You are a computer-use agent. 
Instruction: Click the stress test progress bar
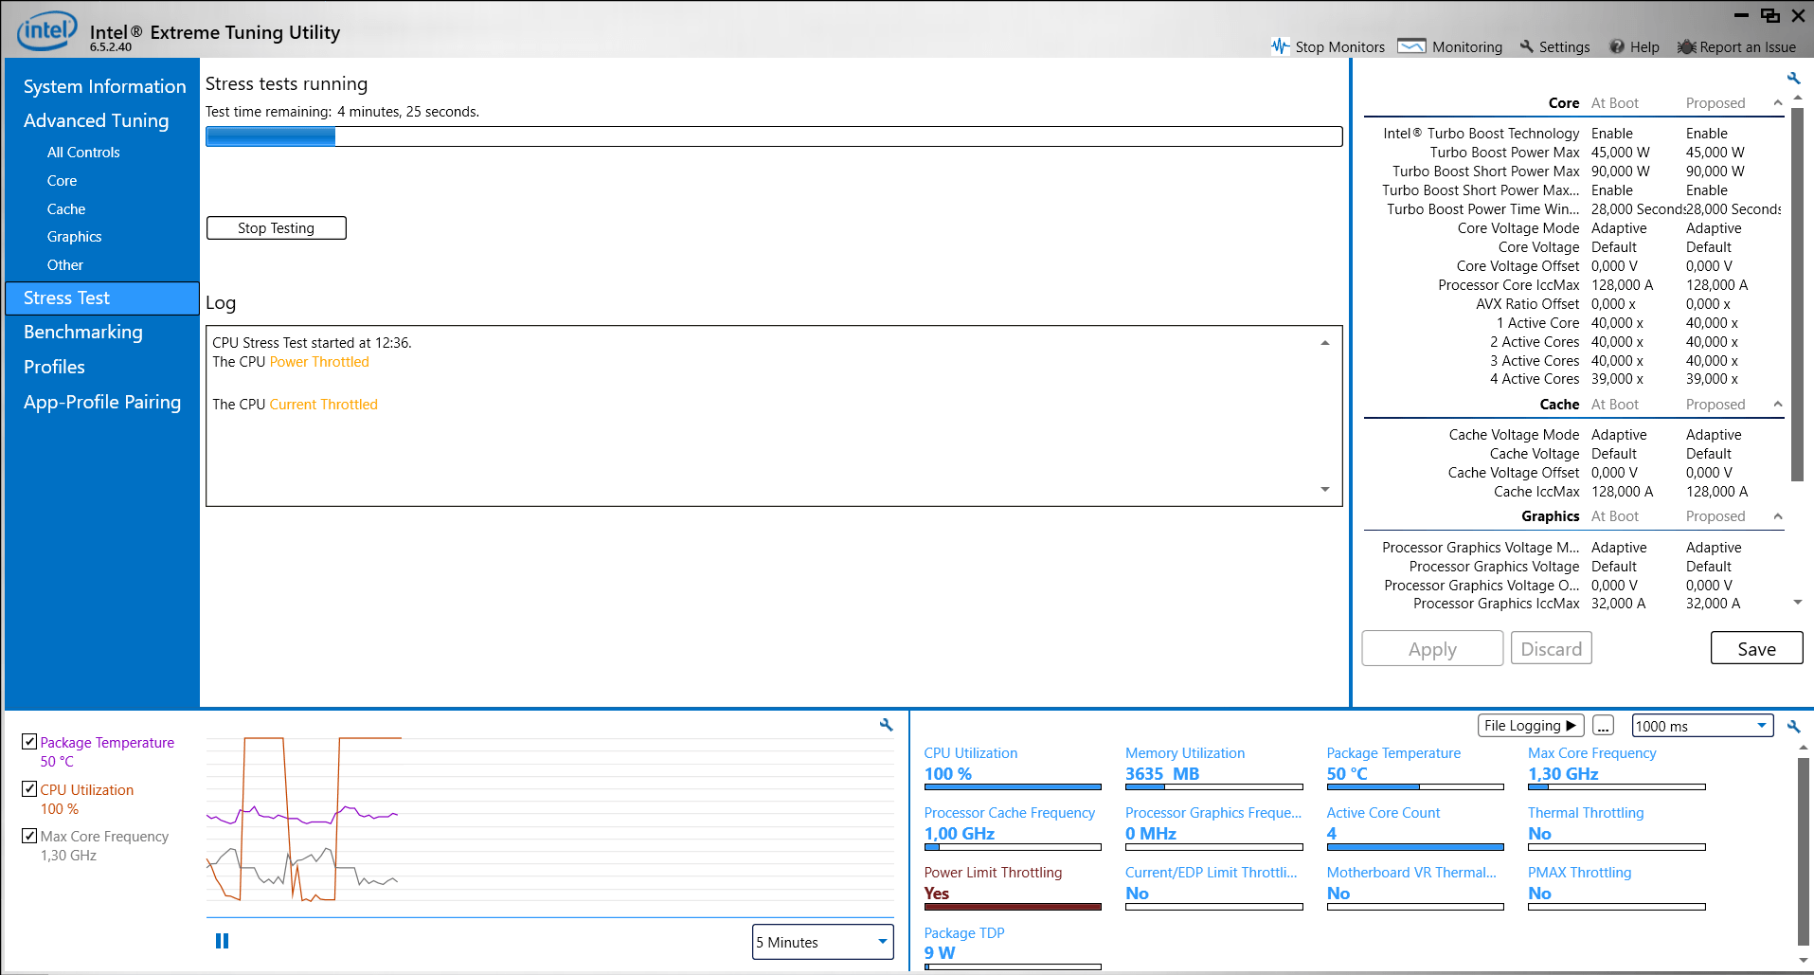click(x=774, y=136)
